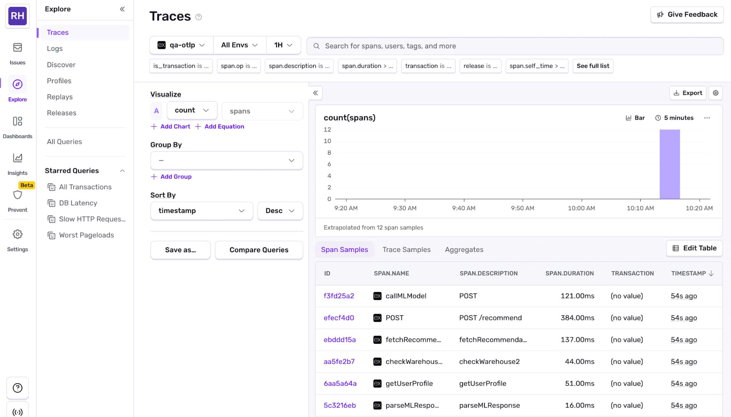Expand the Group By dropdown
The height and width of the screenshot is (417, 731).
click(x=226, y=160)
